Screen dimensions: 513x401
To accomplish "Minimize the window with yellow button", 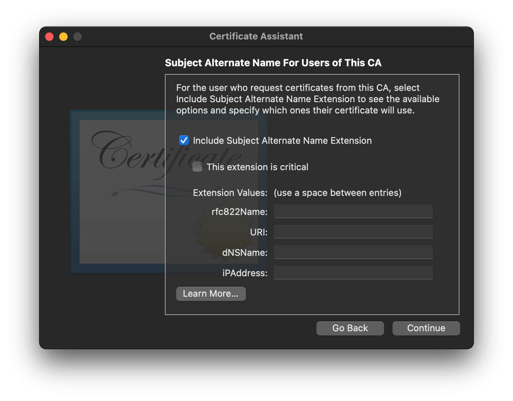I will point(63,37).
